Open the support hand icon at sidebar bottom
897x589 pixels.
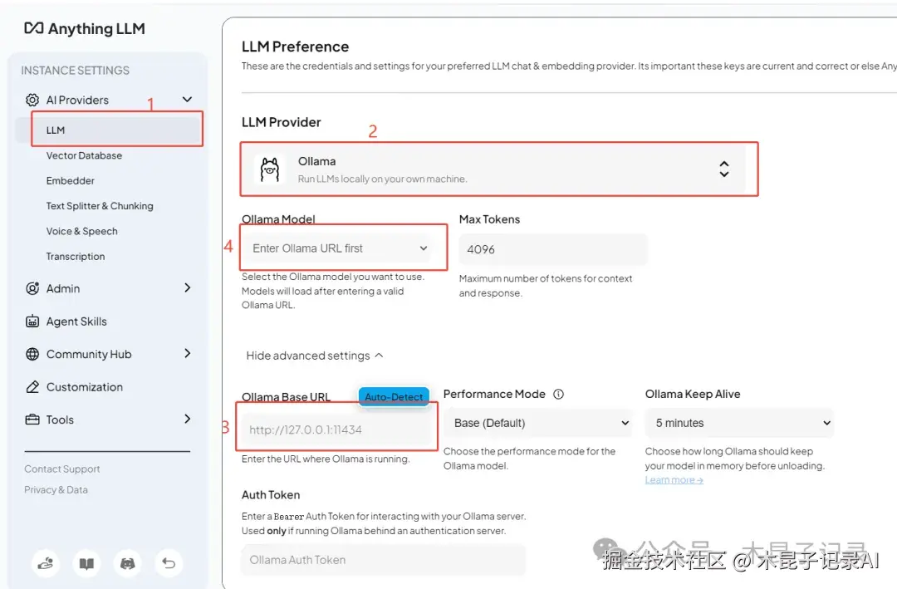[45, 563]
